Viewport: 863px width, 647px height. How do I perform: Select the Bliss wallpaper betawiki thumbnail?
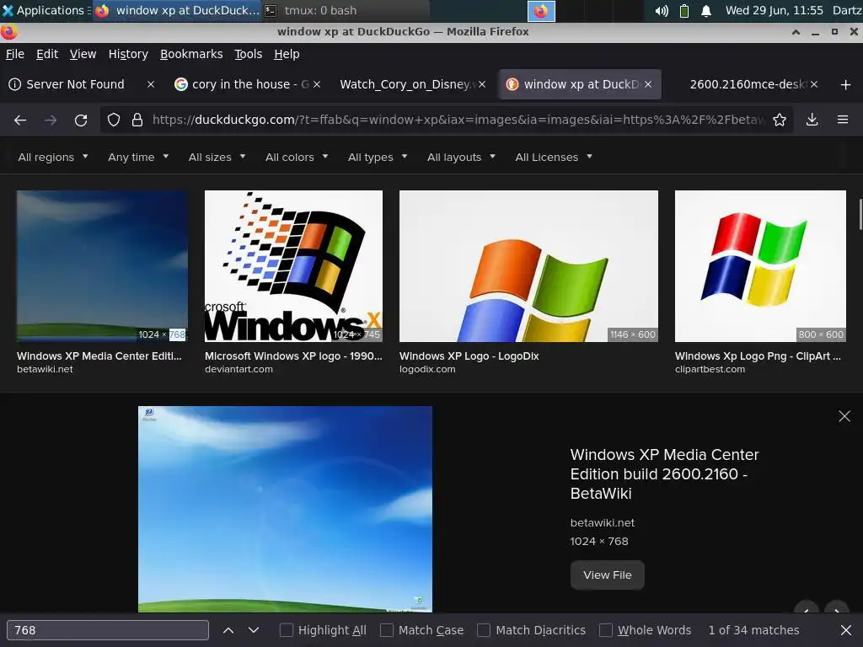(102, 266)
